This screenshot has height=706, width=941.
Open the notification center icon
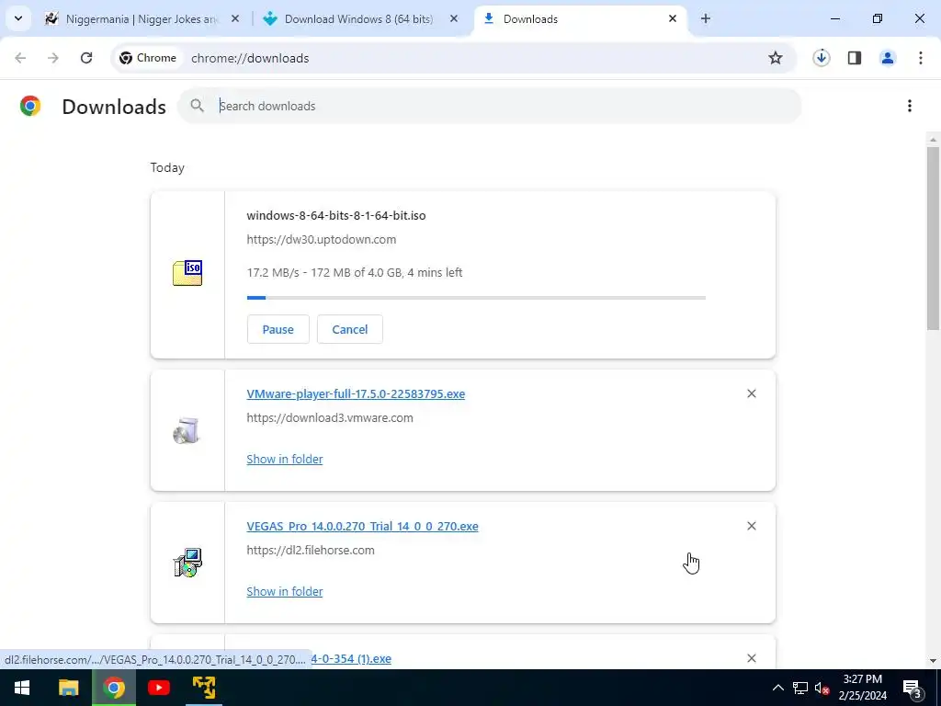(913, 688)
